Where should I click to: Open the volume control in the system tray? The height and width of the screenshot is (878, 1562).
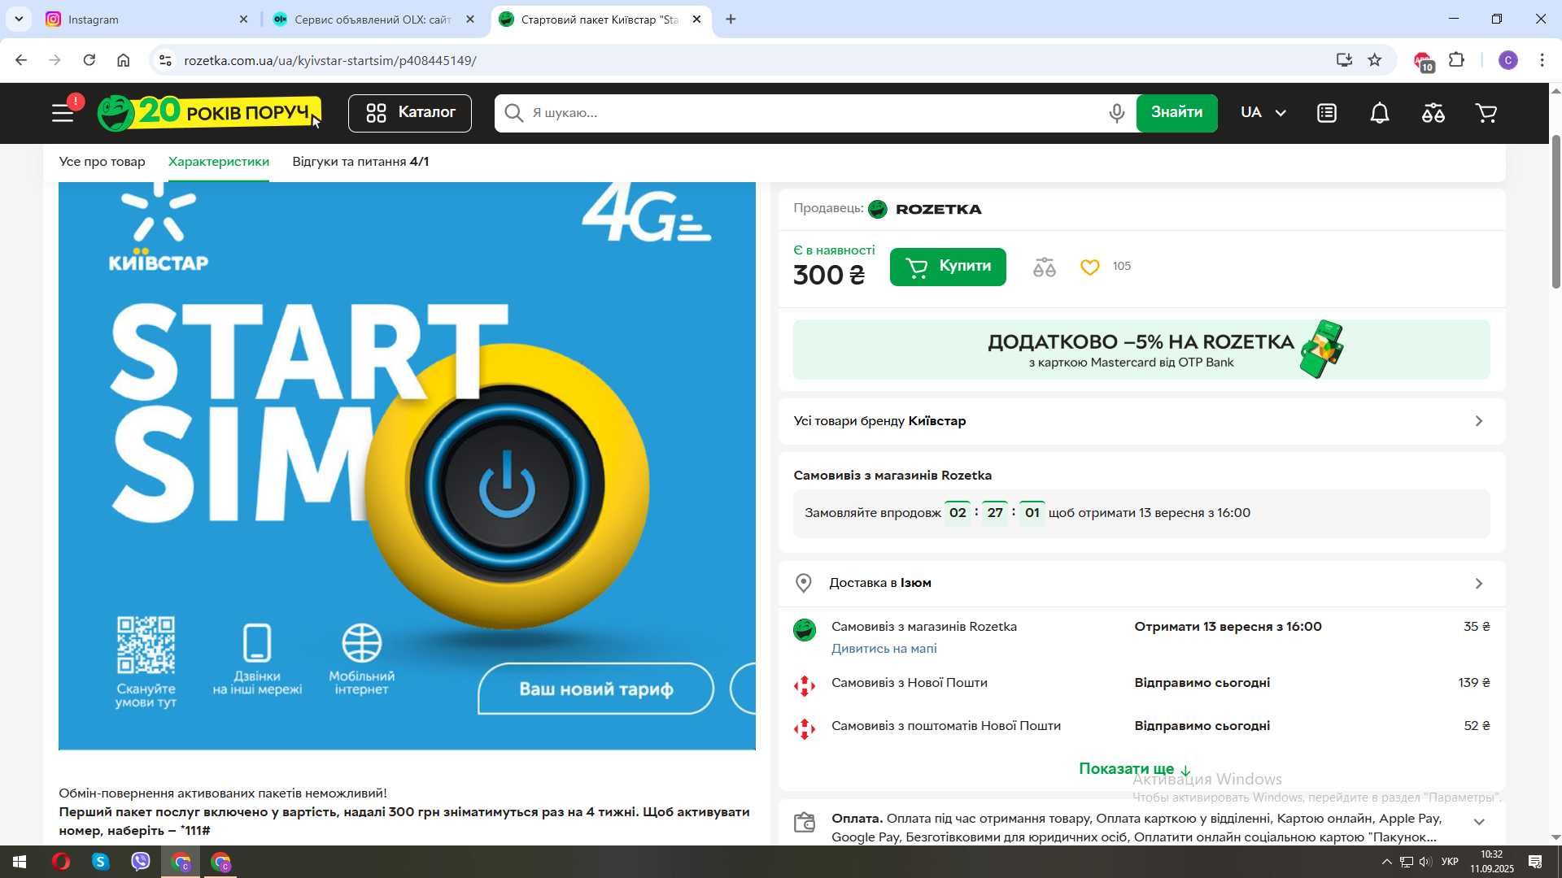coord(1425,862)
